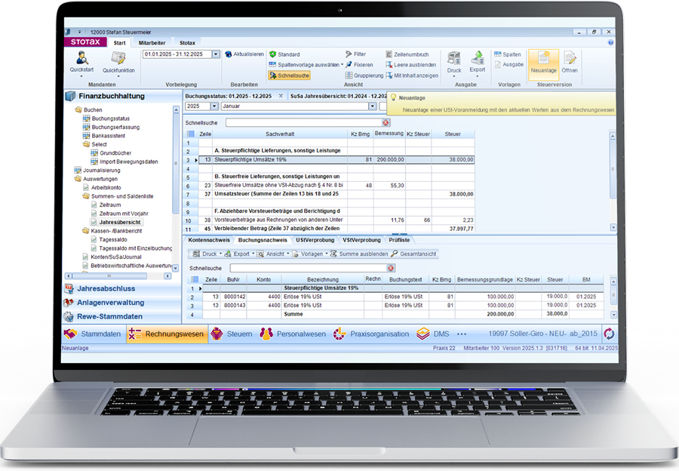Open the UStVerprobung tab
679x471 pixels.
[315, 240]
